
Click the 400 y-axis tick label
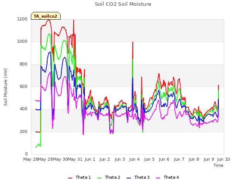click(x=24, y=109)
